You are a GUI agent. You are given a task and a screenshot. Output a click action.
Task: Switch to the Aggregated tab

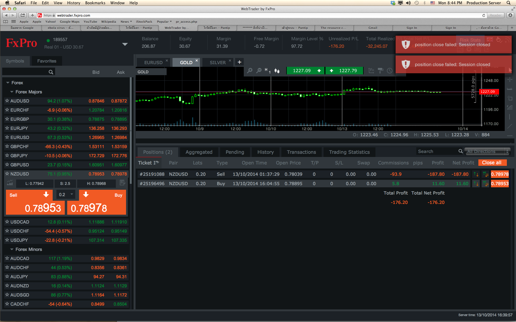(x=199, y=152)
